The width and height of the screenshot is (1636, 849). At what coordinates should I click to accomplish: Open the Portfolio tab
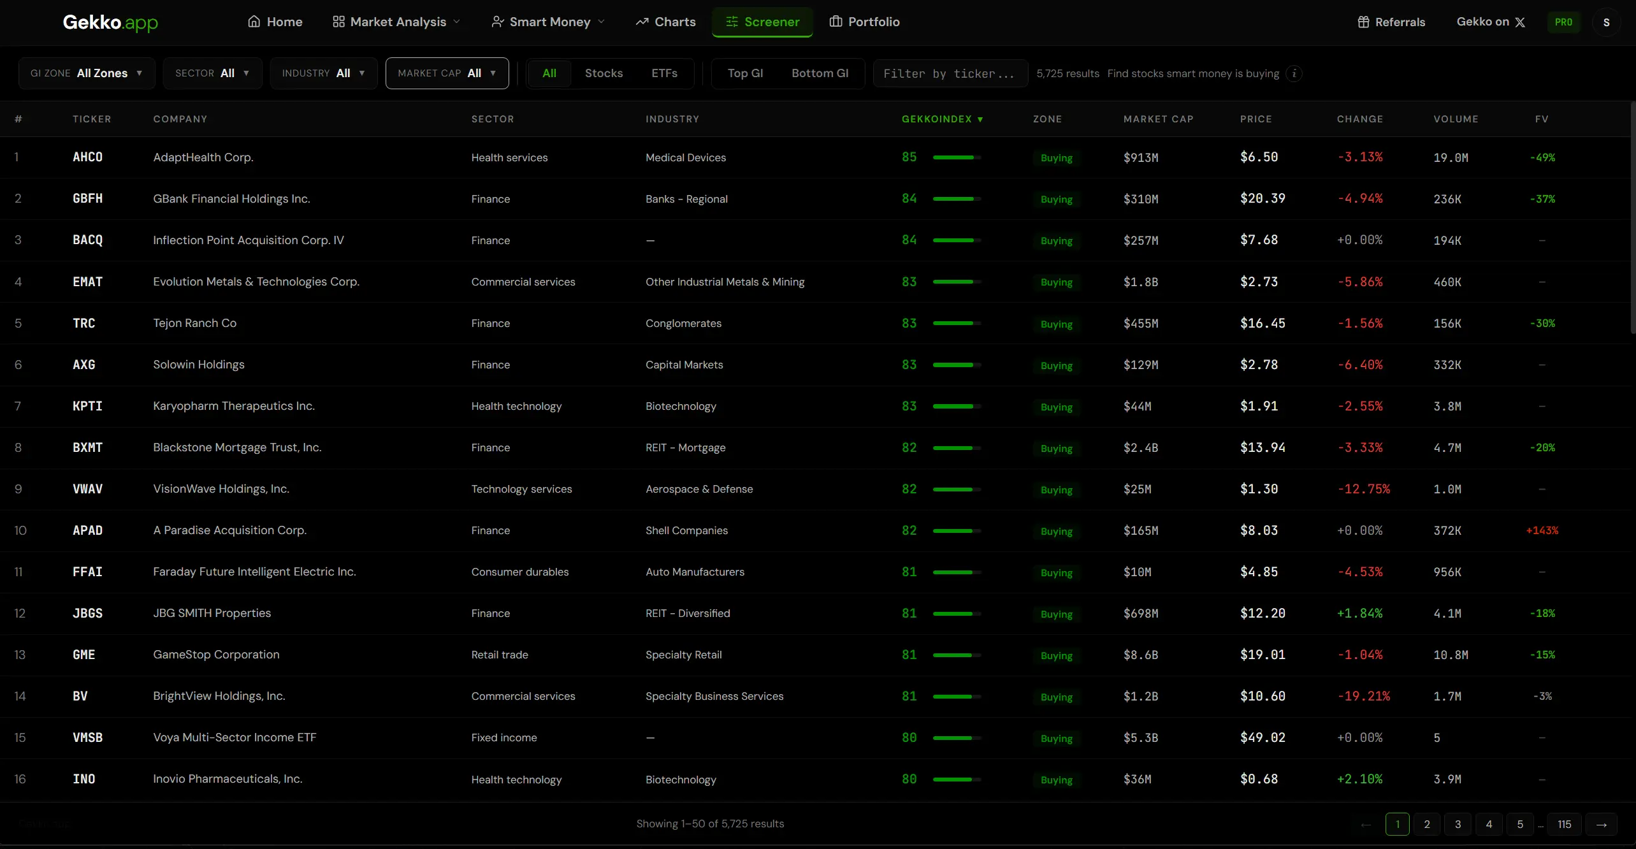(x=865, y=22)
